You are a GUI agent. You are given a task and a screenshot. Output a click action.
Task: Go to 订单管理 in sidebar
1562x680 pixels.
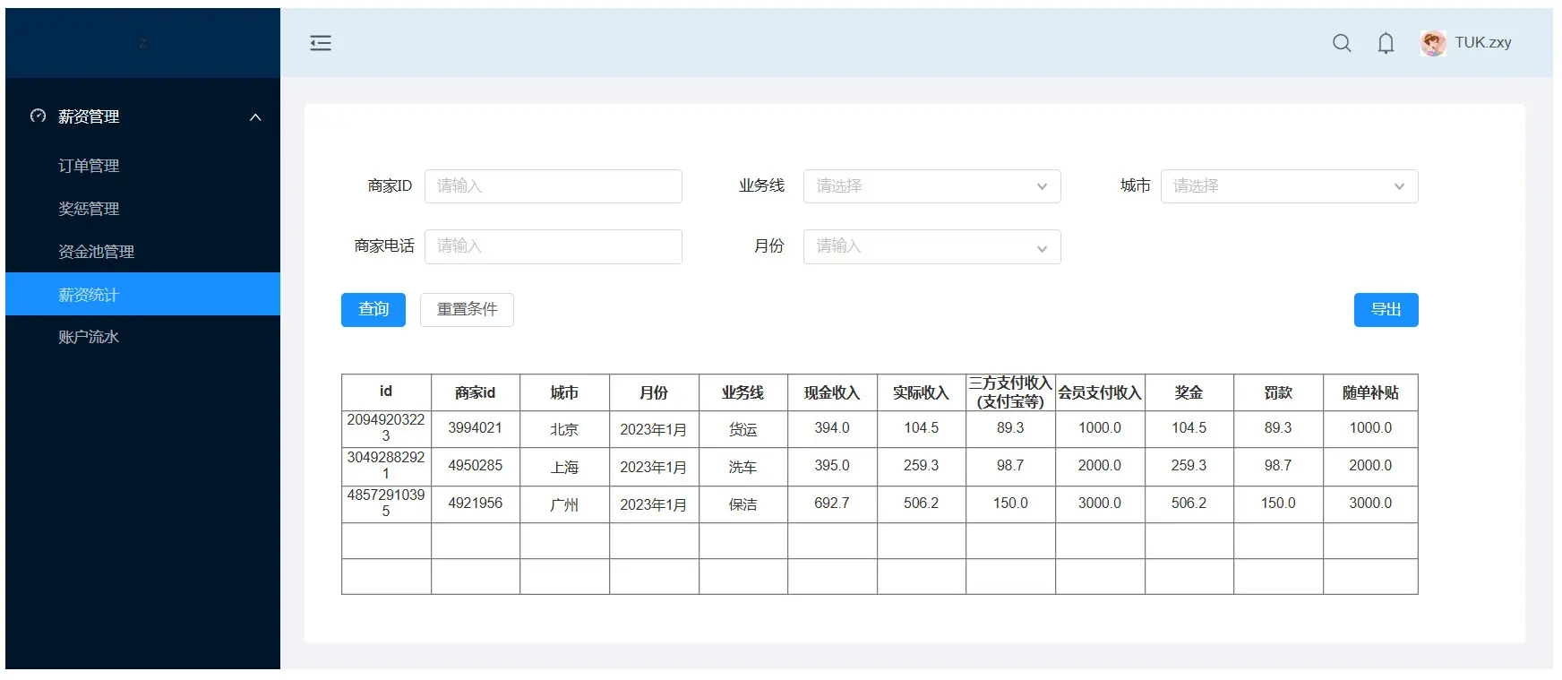click(89, 166)
